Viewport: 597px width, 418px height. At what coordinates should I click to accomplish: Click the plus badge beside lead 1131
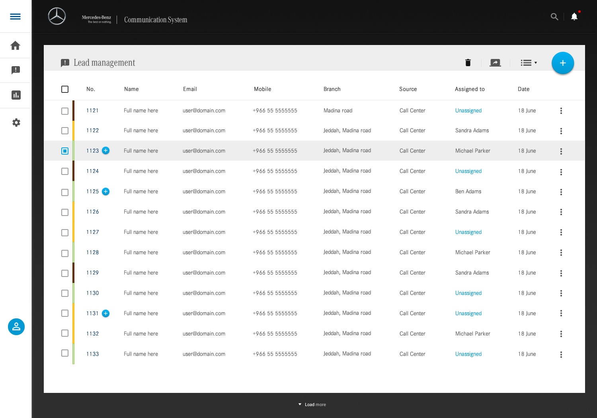[x=105, y=313]
